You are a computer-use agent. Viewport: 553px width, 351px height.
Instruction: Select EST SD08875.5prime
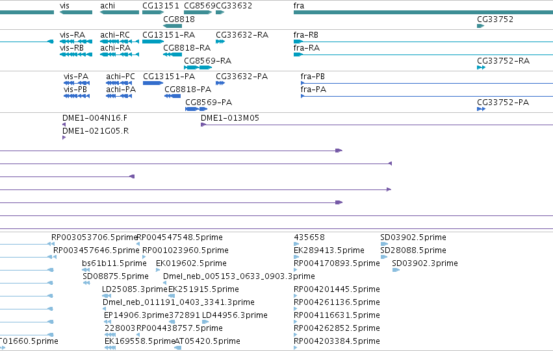86,283
